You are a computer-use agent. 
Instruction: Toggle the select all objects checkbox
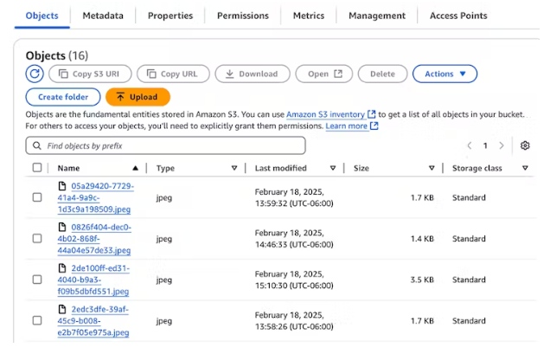pyautogui.click(x=37, y=168)
